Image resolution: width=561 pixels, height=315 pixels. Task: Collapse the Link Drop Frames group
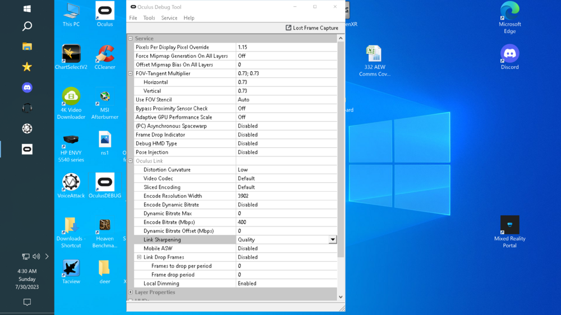139,257
